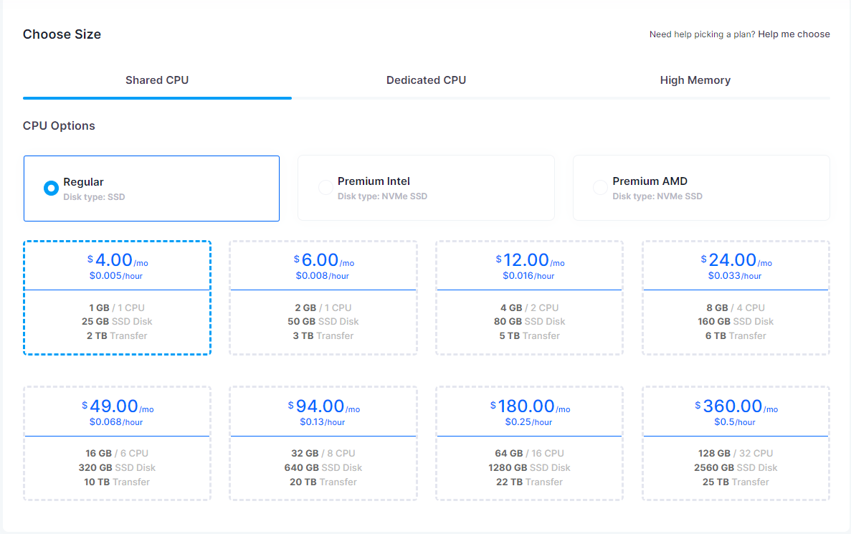Click the '$0.005/hour' rate text
This screenshot has height=534, width=851.
[x=116, y=276]
